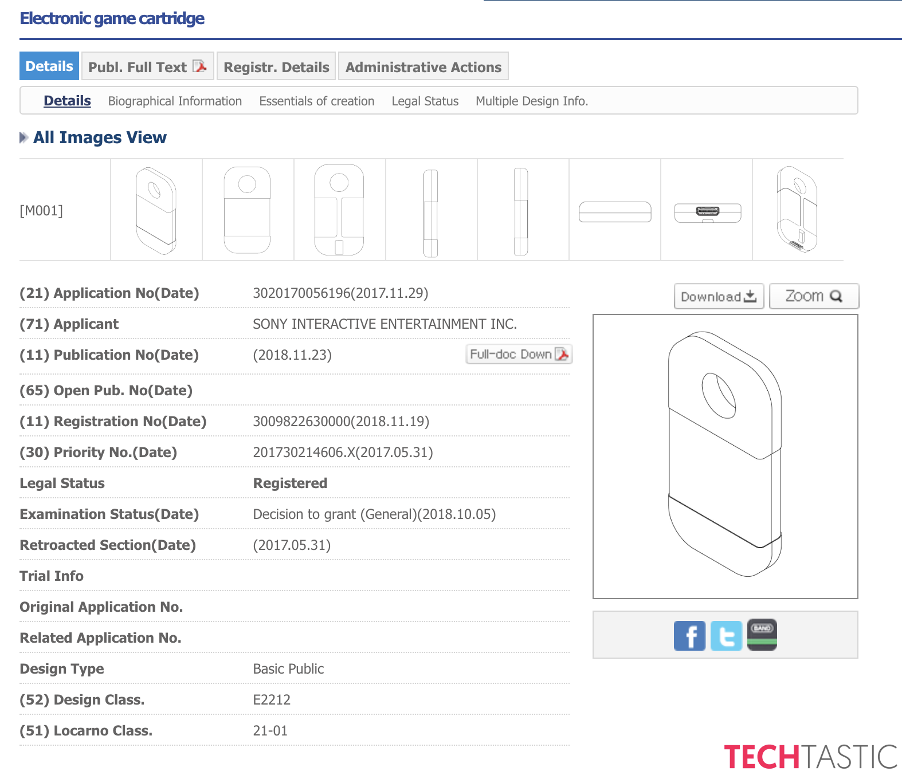Image resolution: width=902 pixels, height=779 pixels.
Task: Click the Zoom magnifier button
Action: coord(814,296)
